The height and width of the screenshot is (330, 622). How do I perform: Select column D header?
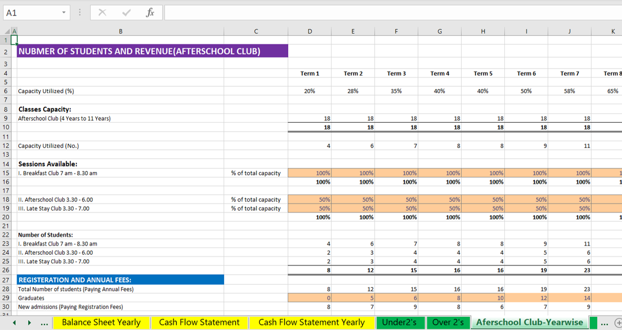[310, 32]
